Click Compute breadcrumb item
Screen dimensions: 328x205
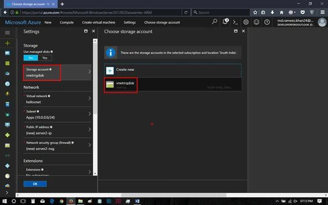[66, 22]
